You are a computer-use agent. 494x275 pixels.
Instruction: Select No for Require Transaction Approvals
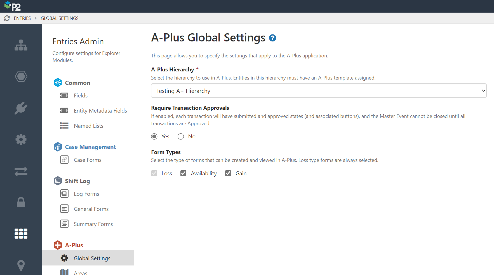(x=181, y=136)
